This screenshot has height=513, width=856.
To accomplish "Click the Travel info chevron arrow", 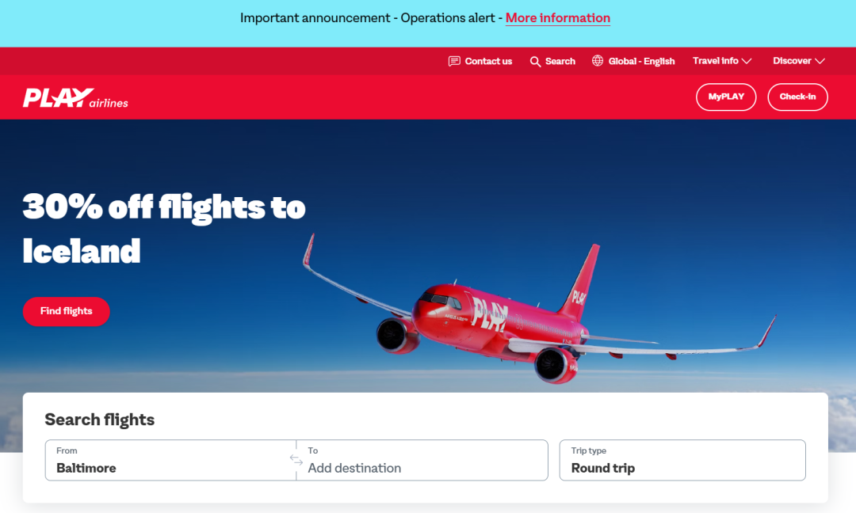I will click(x=747, y=61).
